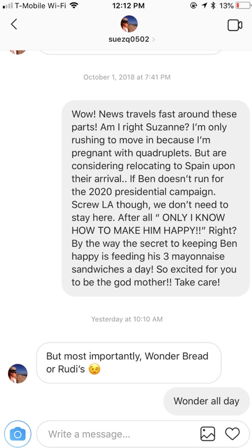The height and width of the screenshot is (448, 252).
Task: Tap the Wi-Fi icon in status bar
Action: [74, 5]
